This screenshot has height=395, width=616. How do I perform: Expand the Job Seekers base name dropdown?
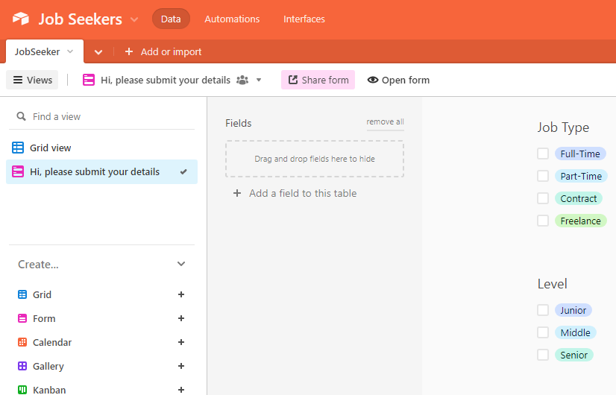[134, 19]
